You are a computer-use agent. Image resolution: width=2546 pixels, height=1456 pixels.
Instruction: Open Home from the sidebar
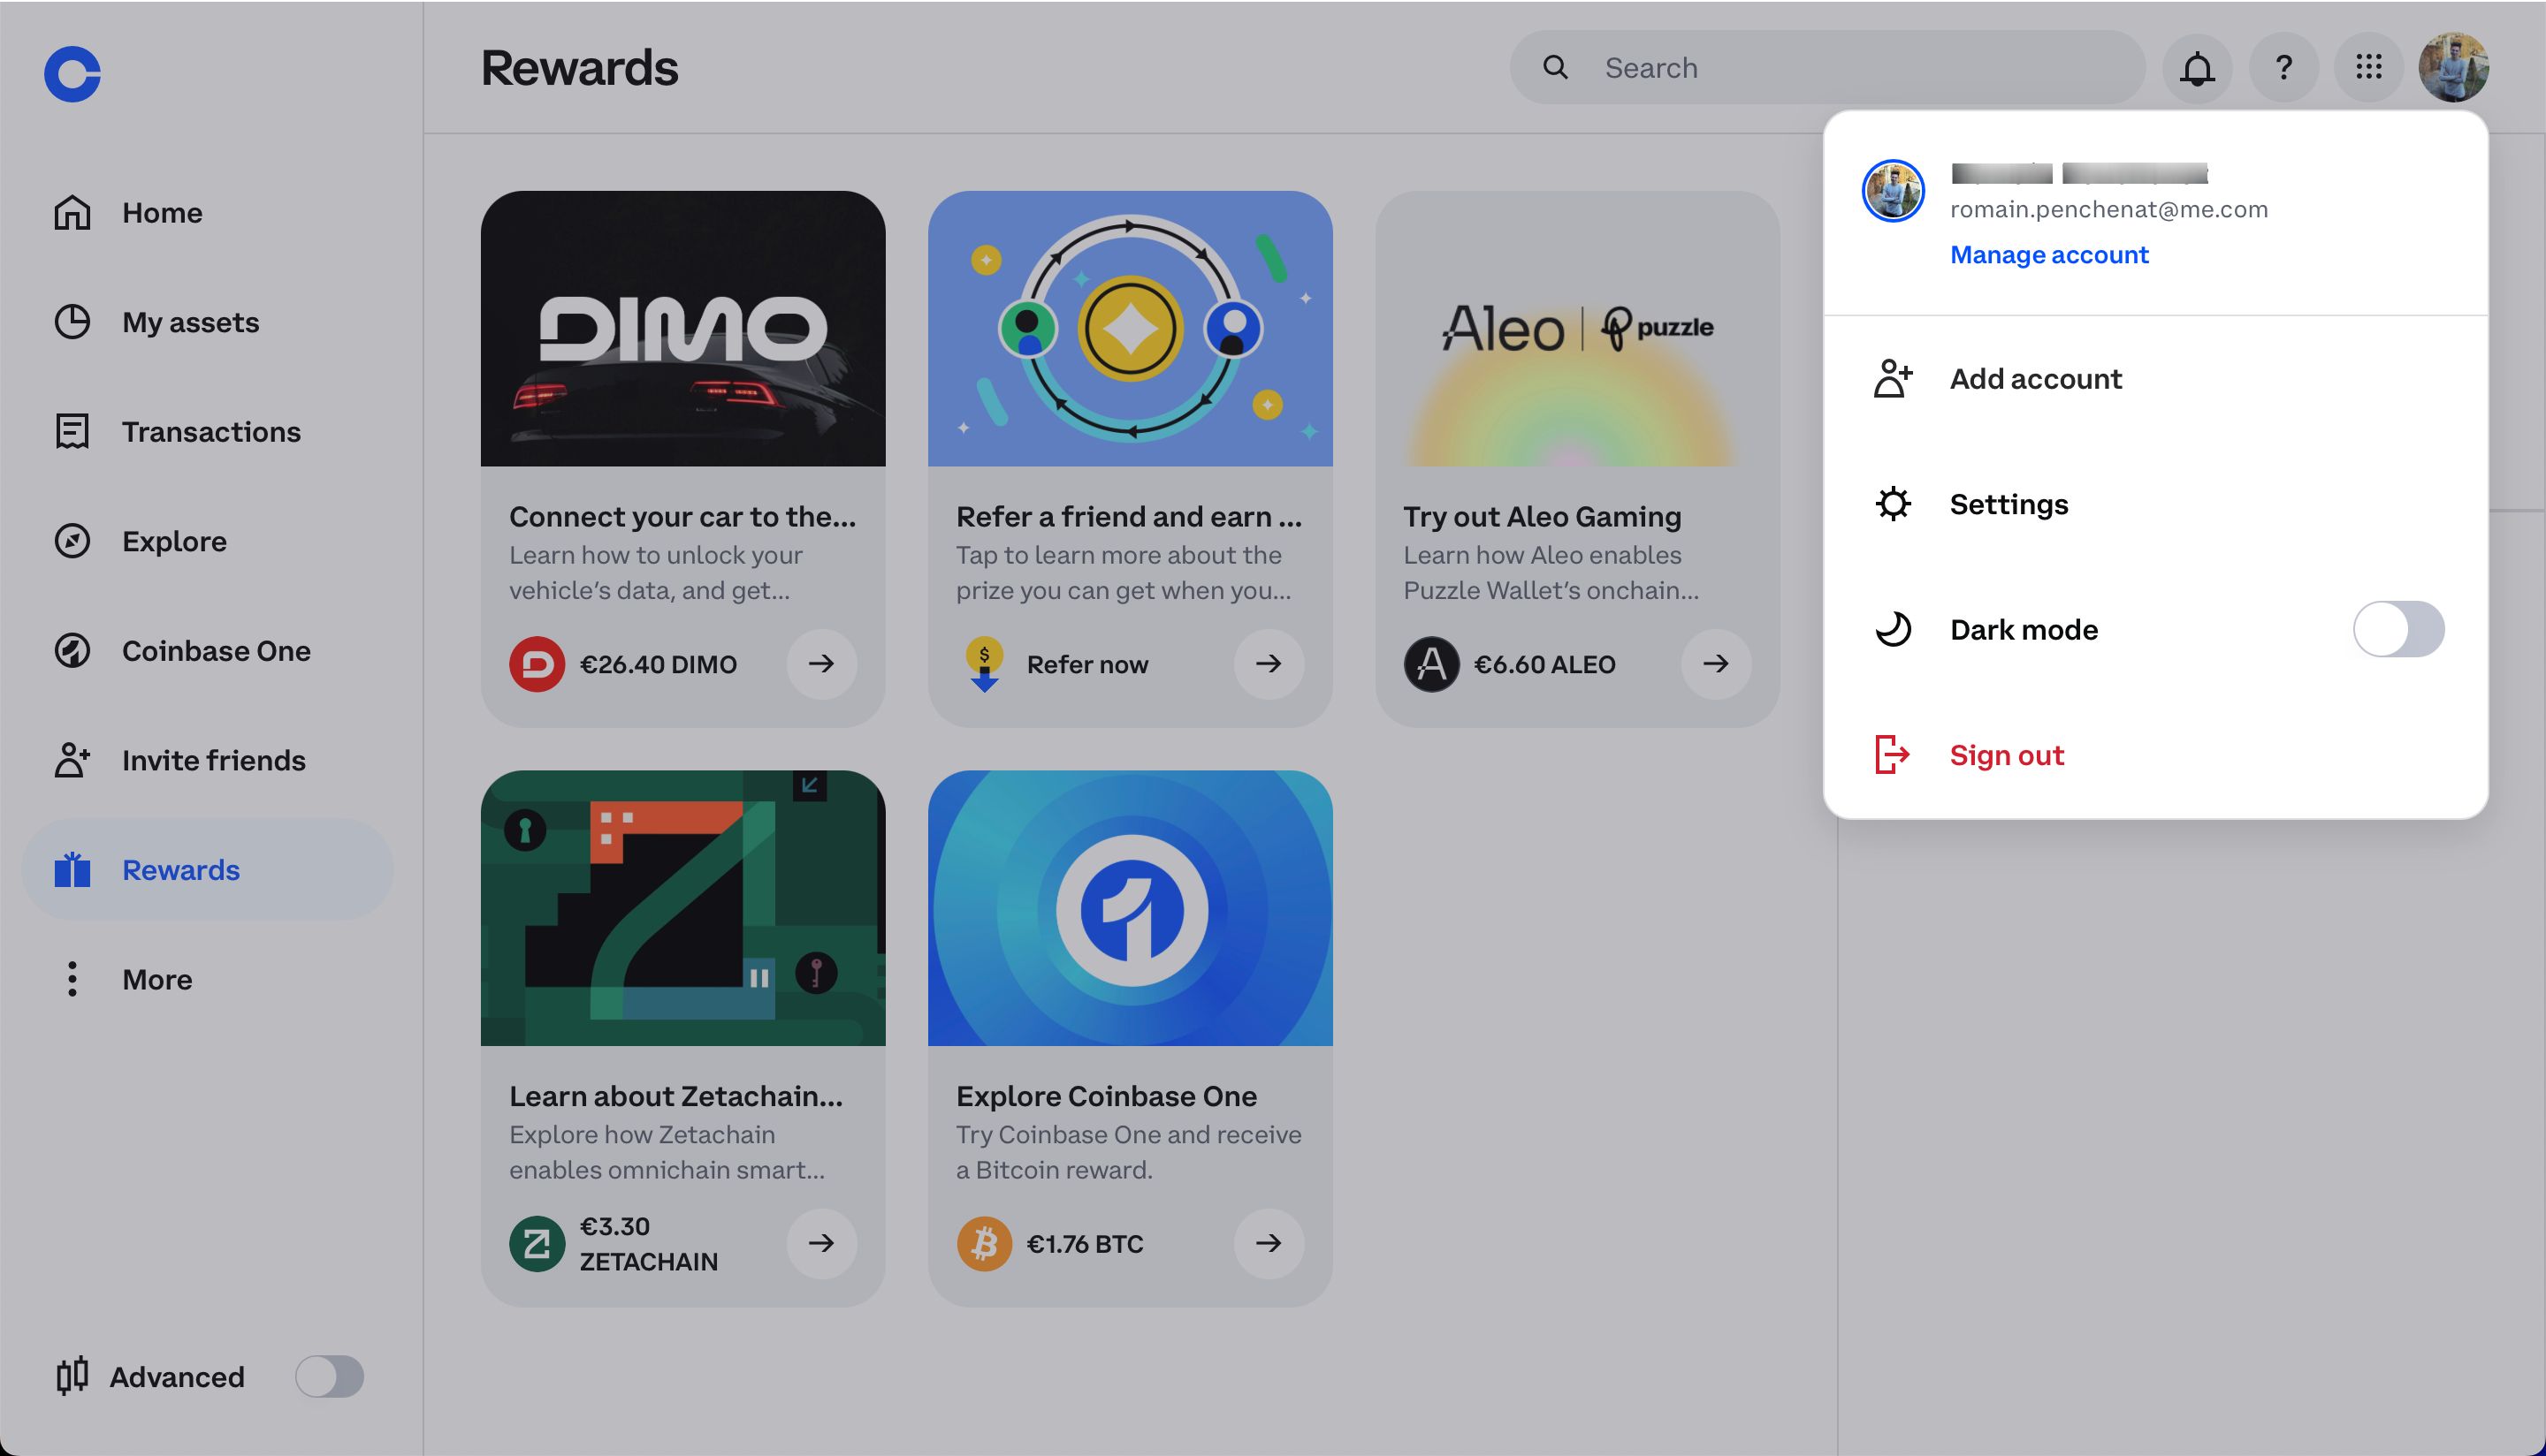click(x=207, y=212)
